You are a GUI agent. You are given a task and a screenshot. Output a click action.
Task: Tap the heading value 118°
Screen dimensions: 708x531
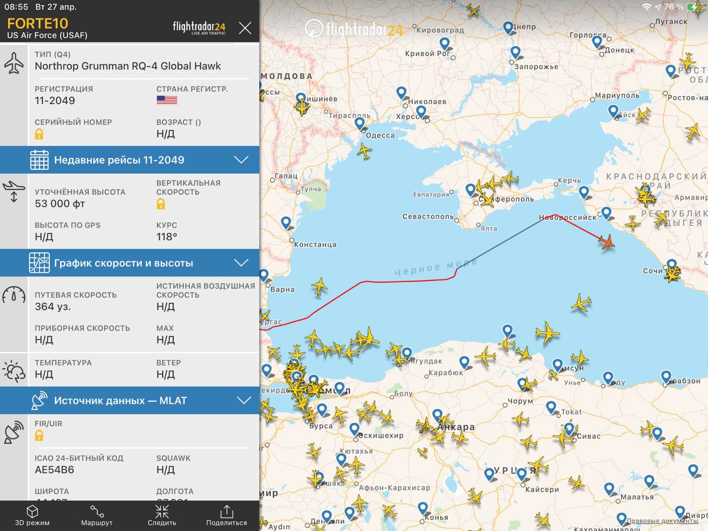point(167,237)
